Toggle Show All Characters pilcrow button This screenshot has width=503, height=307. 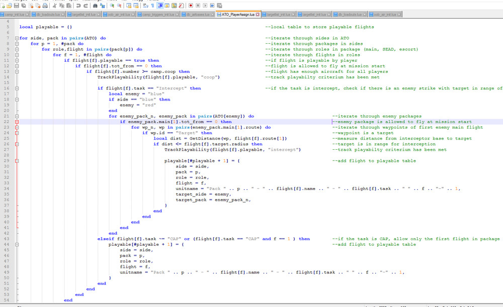[x=152, y=6]
